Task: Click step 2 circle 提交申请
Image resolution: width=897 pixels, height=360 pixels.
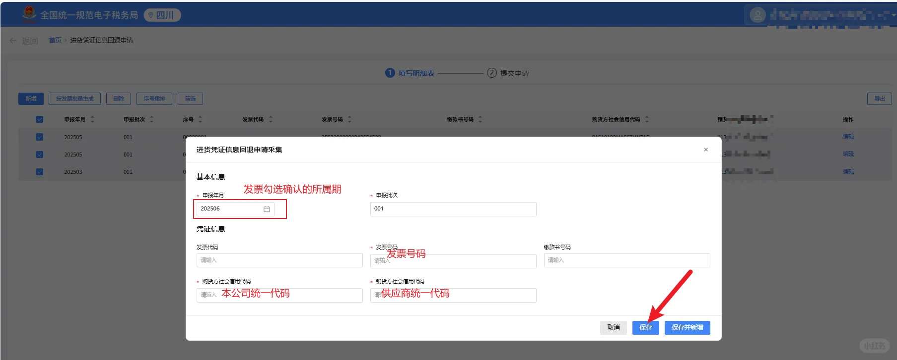Action: coord(491,73)
